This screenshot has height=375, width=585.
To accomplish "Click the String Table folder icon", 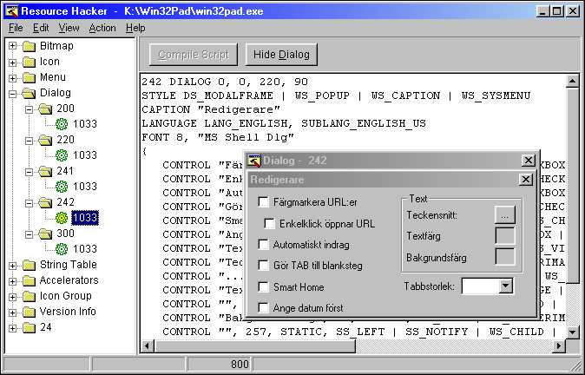I will 29,265.
